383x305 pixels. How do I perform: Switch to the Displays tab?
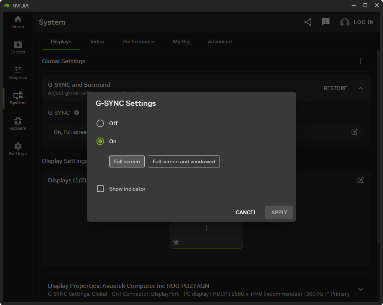(x=61, y=42)
